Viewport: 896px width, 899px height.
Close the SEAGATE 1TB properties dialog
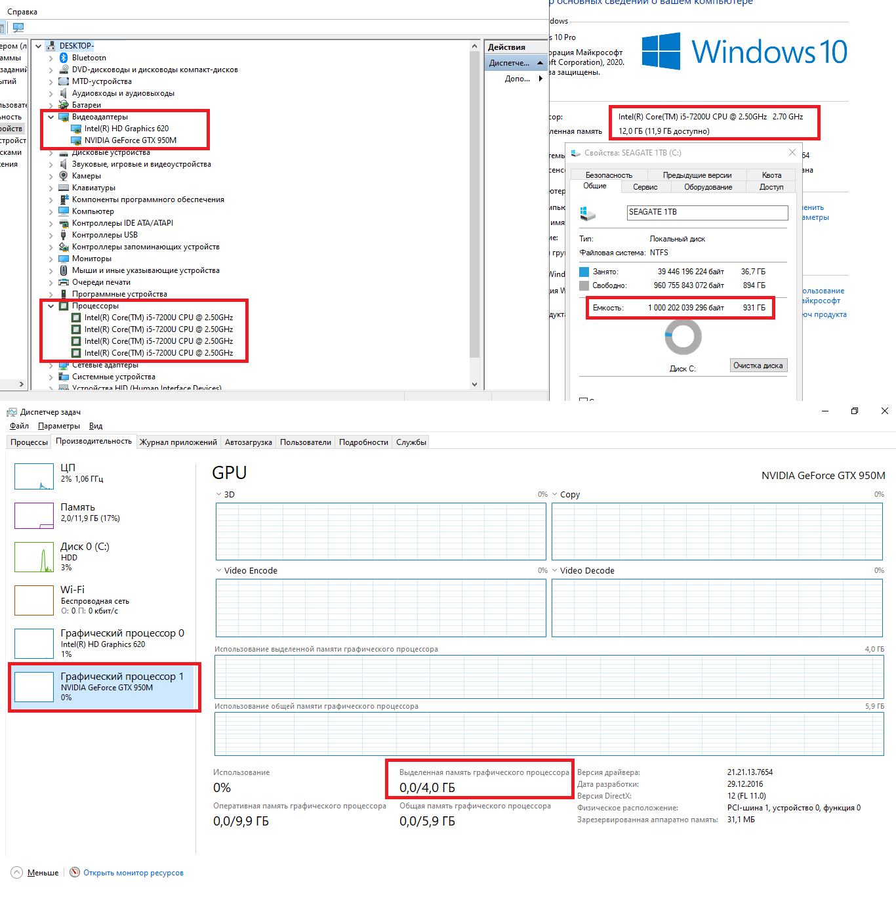pyautogui.click(x=792, y=153)
